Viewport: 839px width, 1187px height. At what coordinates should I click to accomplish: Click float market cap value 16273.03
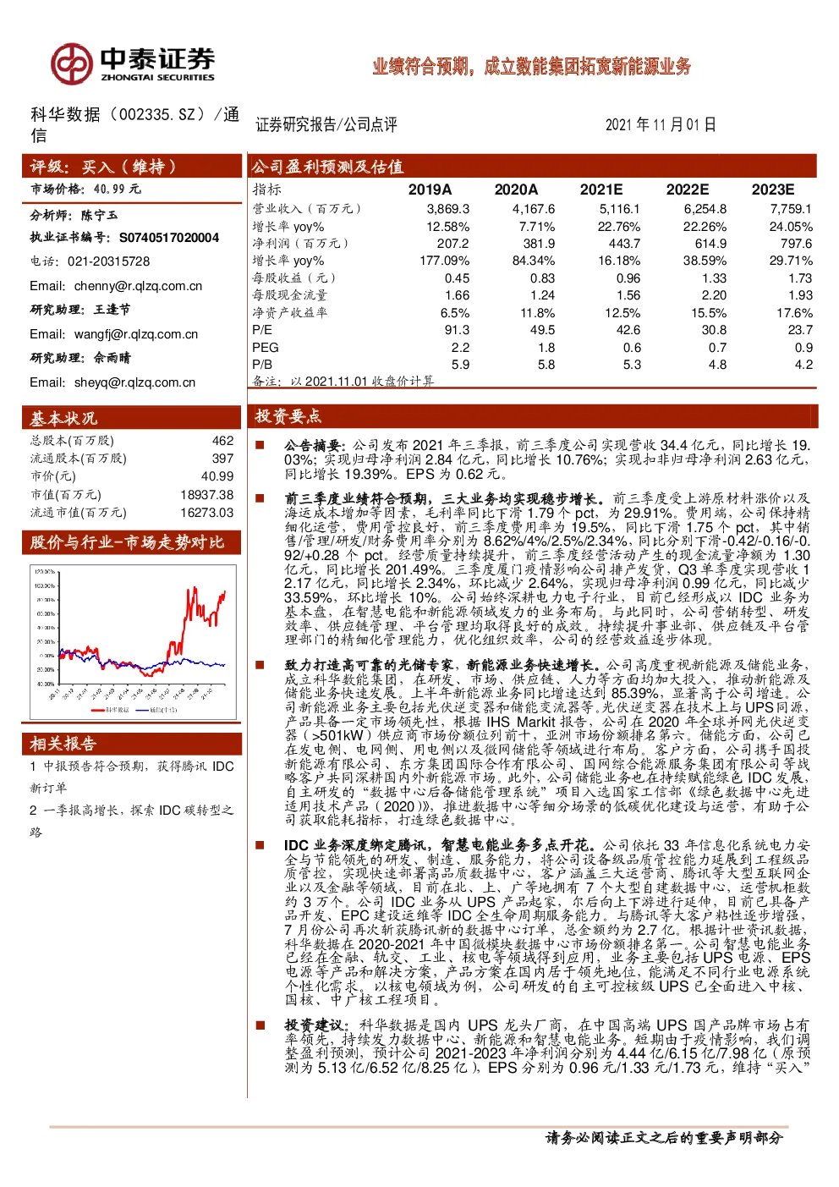pyautogui.click(x=207, y=513)
